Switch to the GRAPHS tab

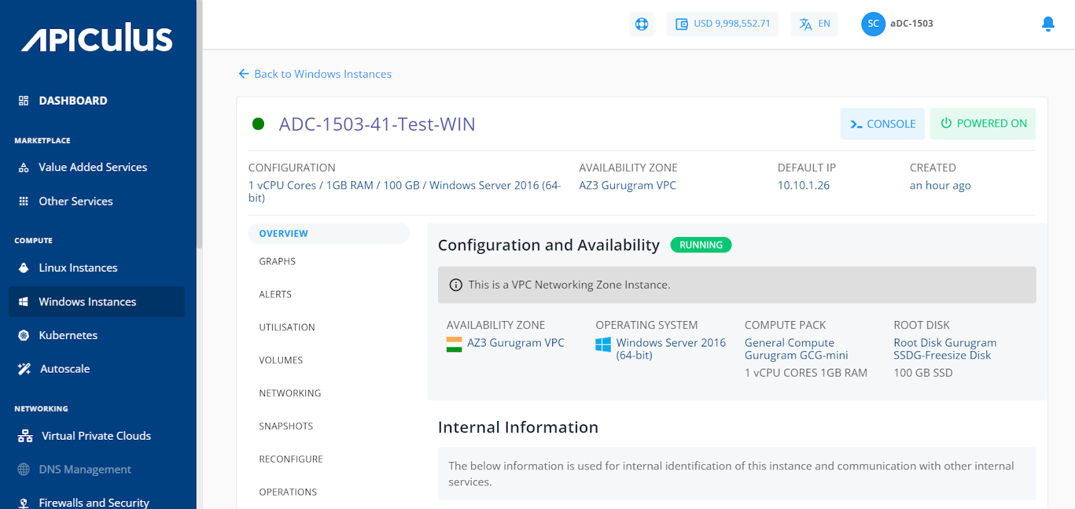click(x=277, y=261)
